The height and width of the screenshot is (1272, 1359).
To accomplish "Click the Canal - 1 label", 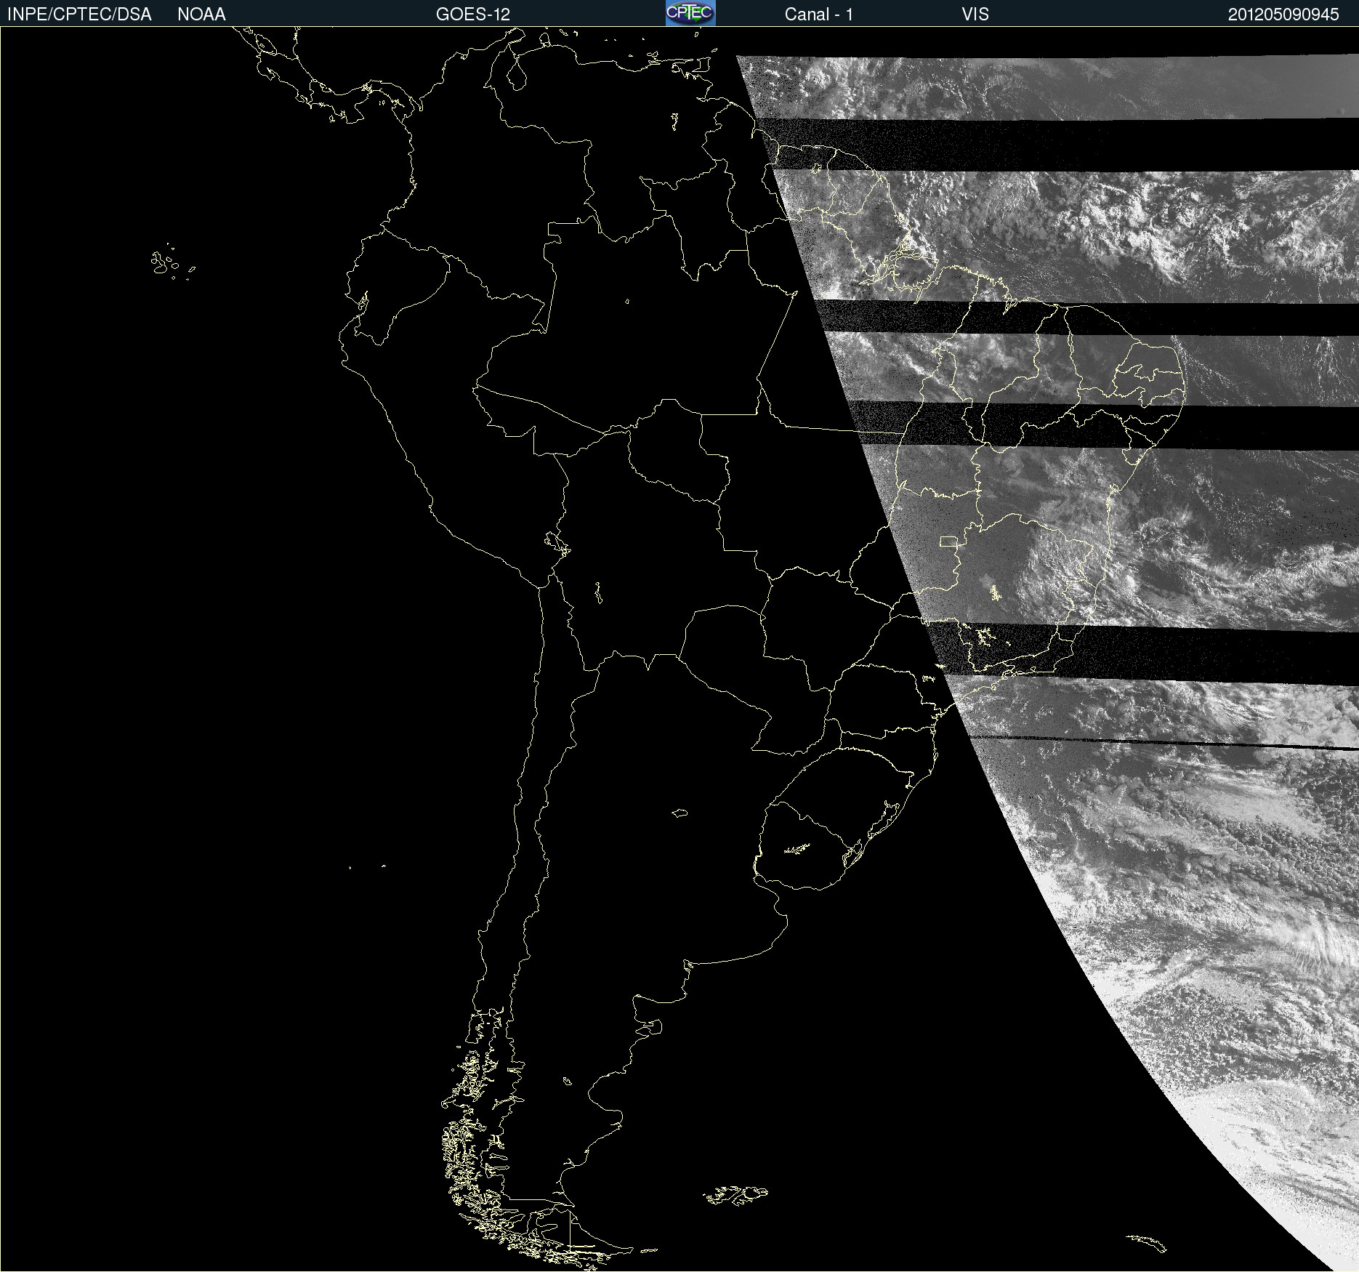I will (818, 15).
